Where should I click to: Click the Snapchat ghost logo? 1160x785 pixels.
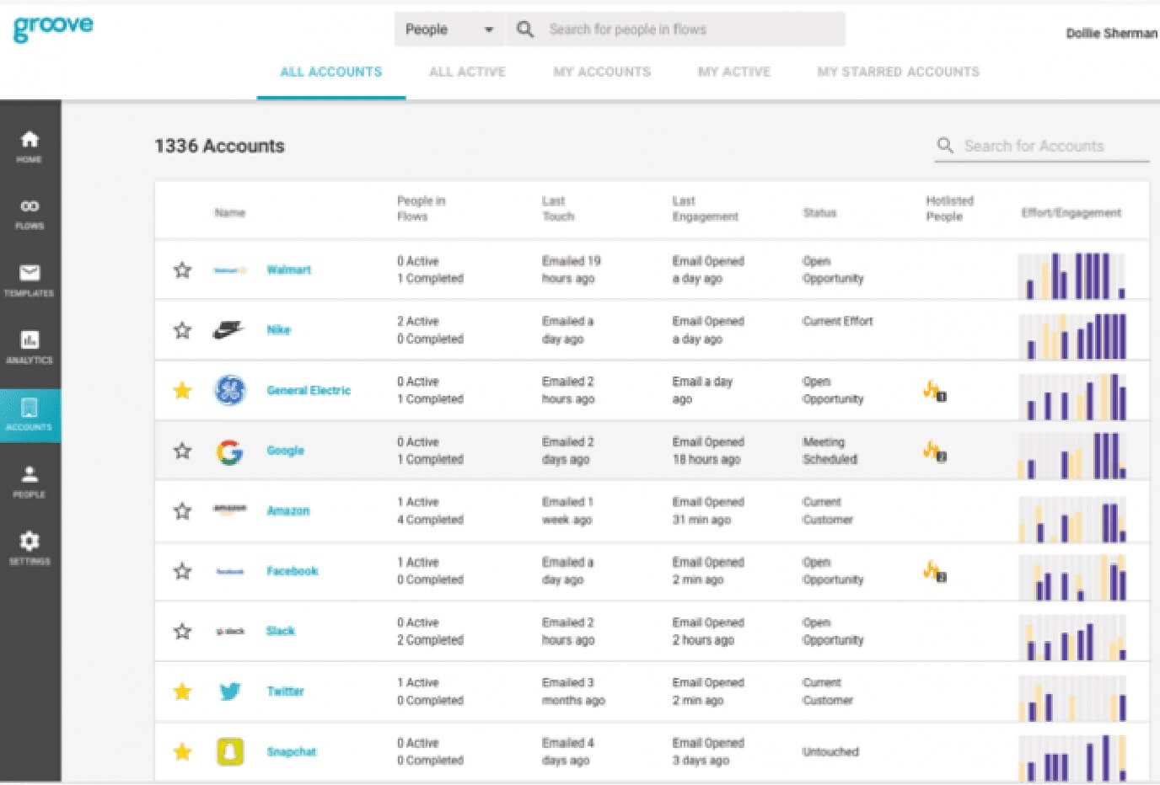(230, 751)
